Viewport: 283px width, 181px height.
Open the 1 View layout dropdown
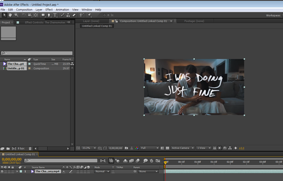pos(204,148)
